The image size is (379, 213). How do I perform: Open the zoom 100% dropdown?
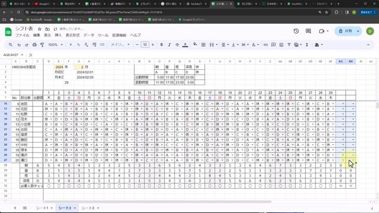pyautogui.click(x=55, y=45)
